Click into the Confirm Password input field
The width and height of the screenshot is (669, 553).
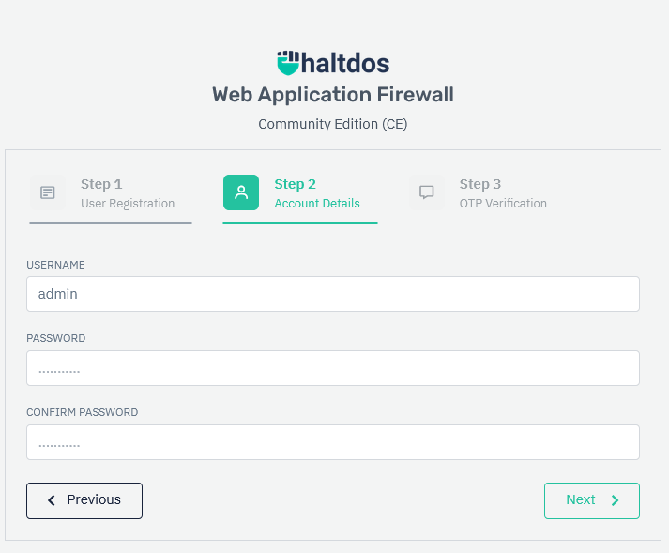tap(333, 442)
